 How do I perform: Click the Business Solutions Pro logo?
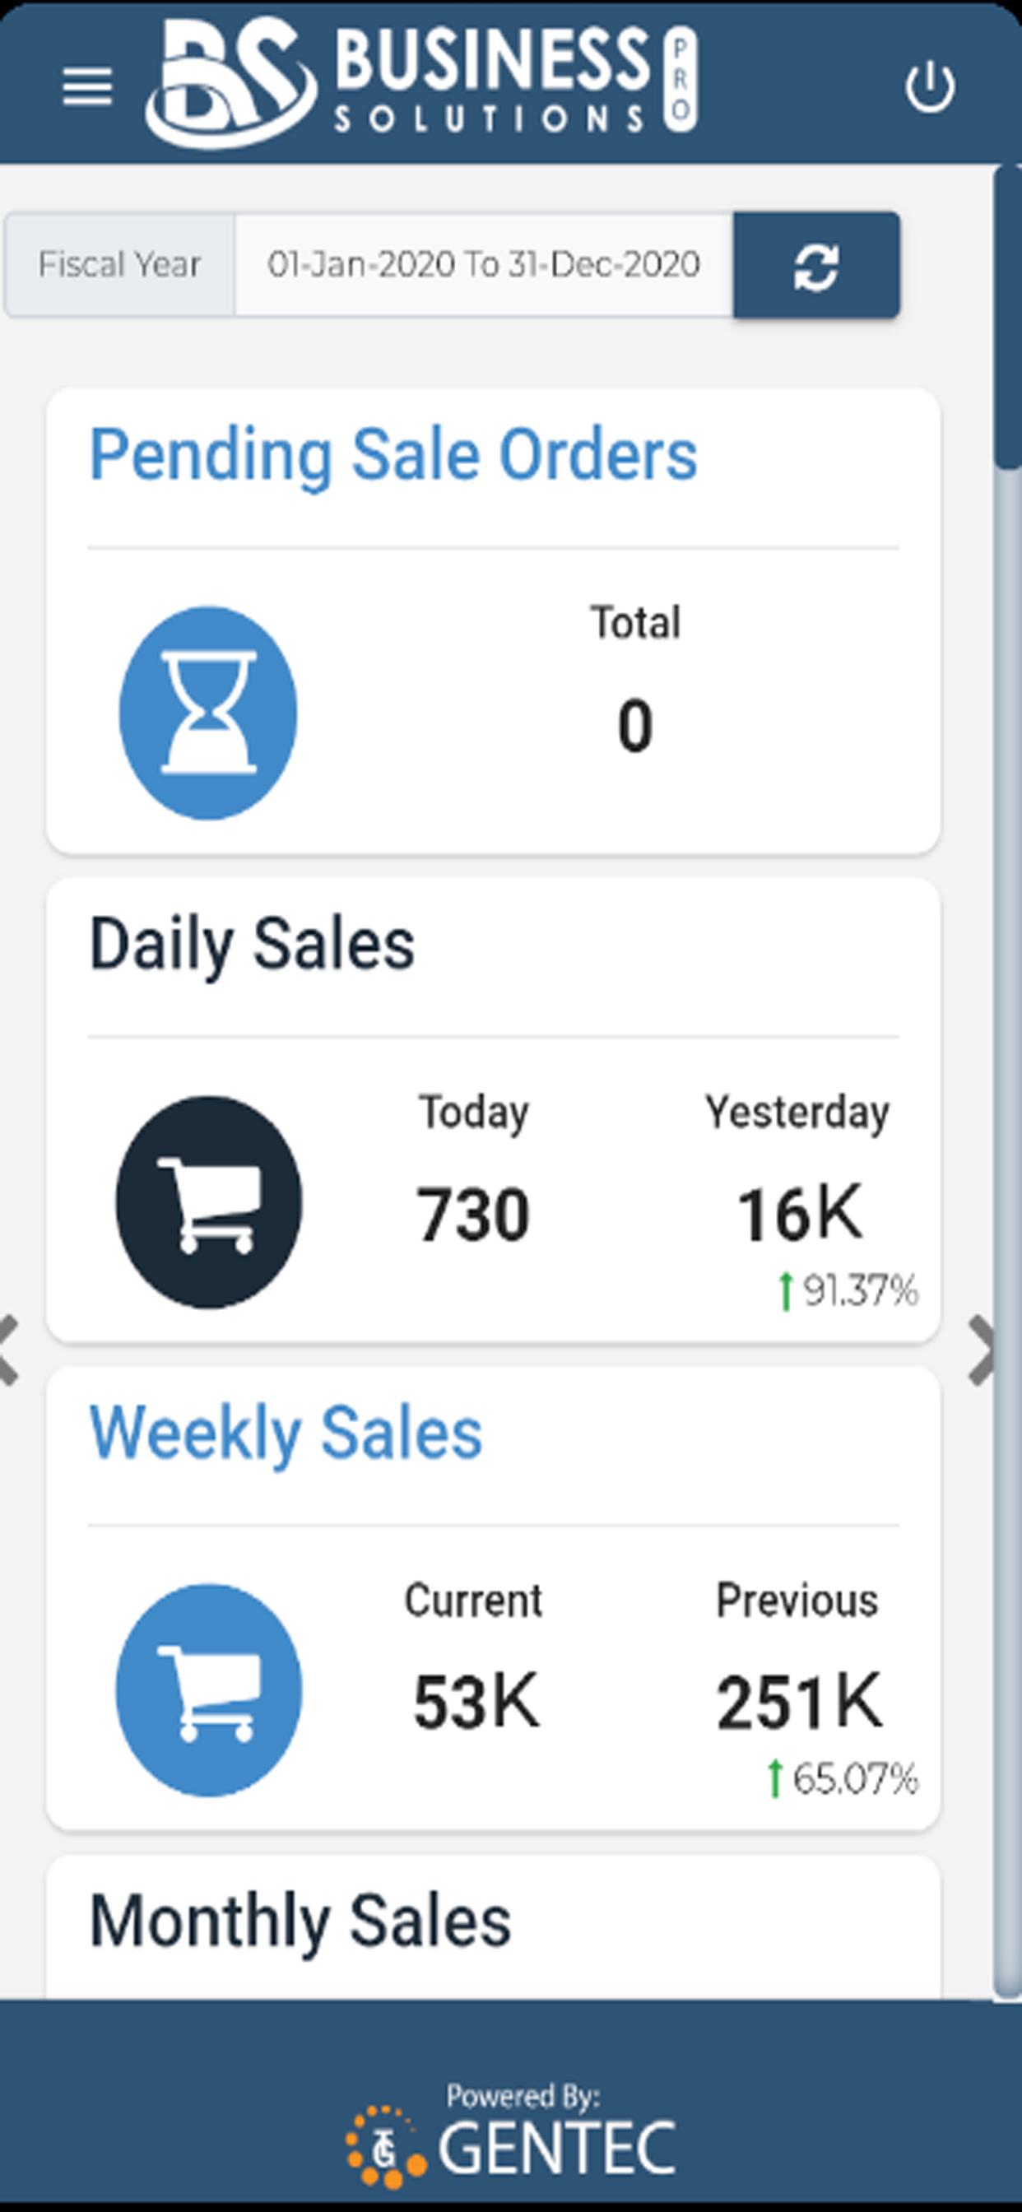(x=420, y=82)
